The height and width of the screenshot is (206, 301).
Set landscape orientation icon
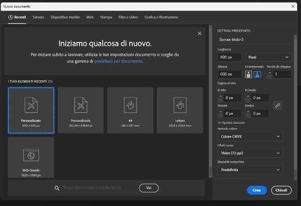[x=258, y=74]
